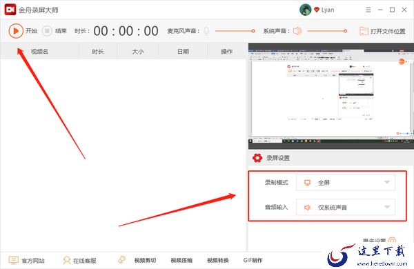Image resolution: width=414 pixels, height=269 pixels.
Task: Sort by 日期 column header
Action: (183, 52)
